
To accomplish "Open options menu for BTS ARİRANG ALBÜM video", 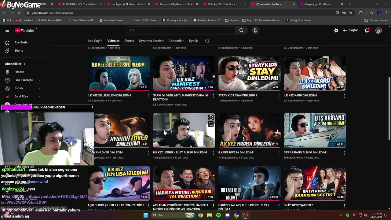I will [x=344, y=153].
